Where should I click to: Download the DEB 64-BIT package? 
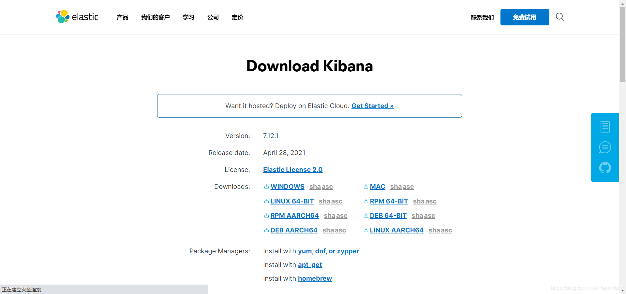click(x=388, y=216)
